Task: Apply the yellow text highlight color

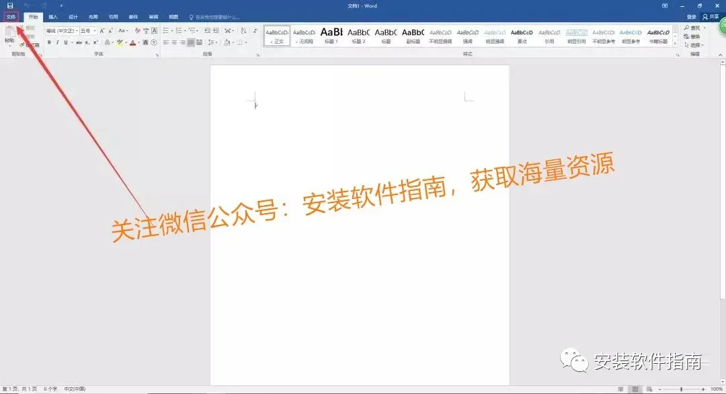Action: click(x=120, y=42)
